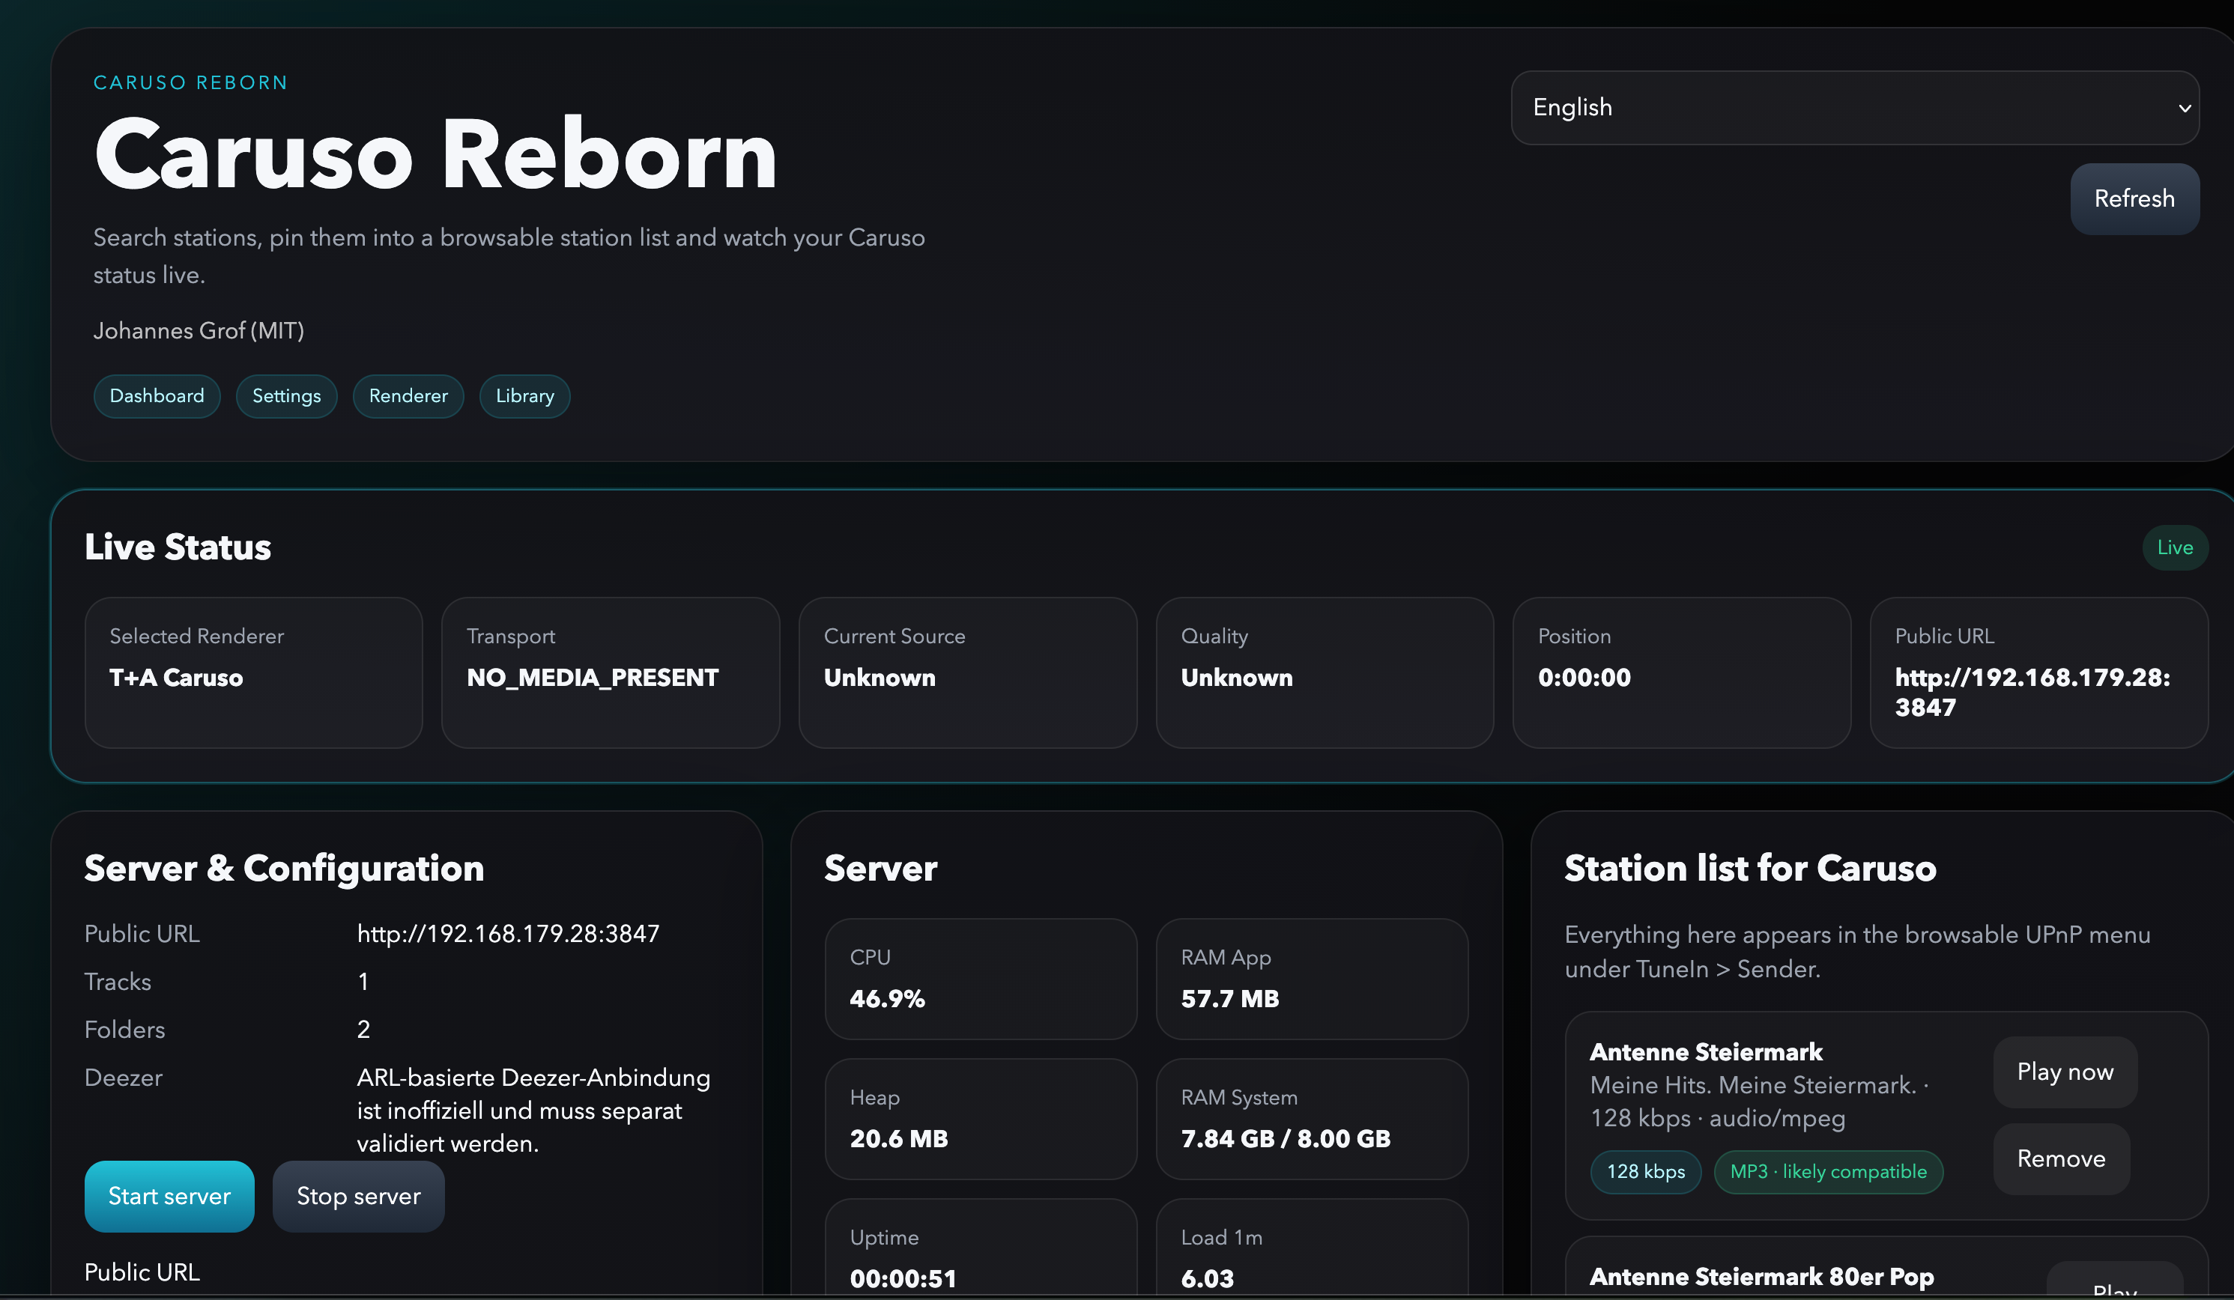Click the Current Source Unknown card
The image size is (2234, 1300).
point(967,672)
